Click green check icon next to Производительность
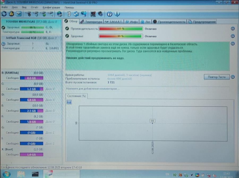Image resolution: width=239 pixels, height=178 pixels. pyautogui.click(x=67, y=28)
